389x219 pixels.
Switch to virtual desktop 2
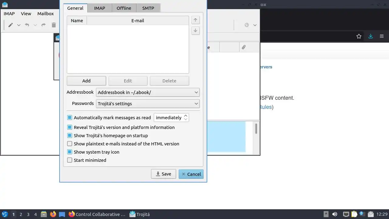[x=21, y=214]
